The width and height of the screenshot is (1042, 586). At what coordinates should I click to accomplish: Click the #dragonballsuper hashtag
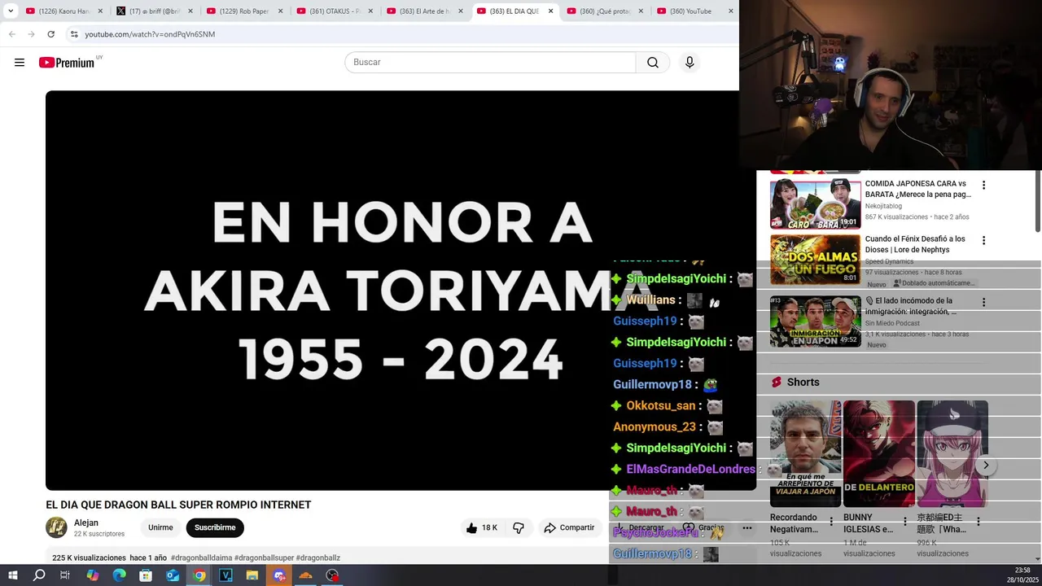tap(264, 558)
